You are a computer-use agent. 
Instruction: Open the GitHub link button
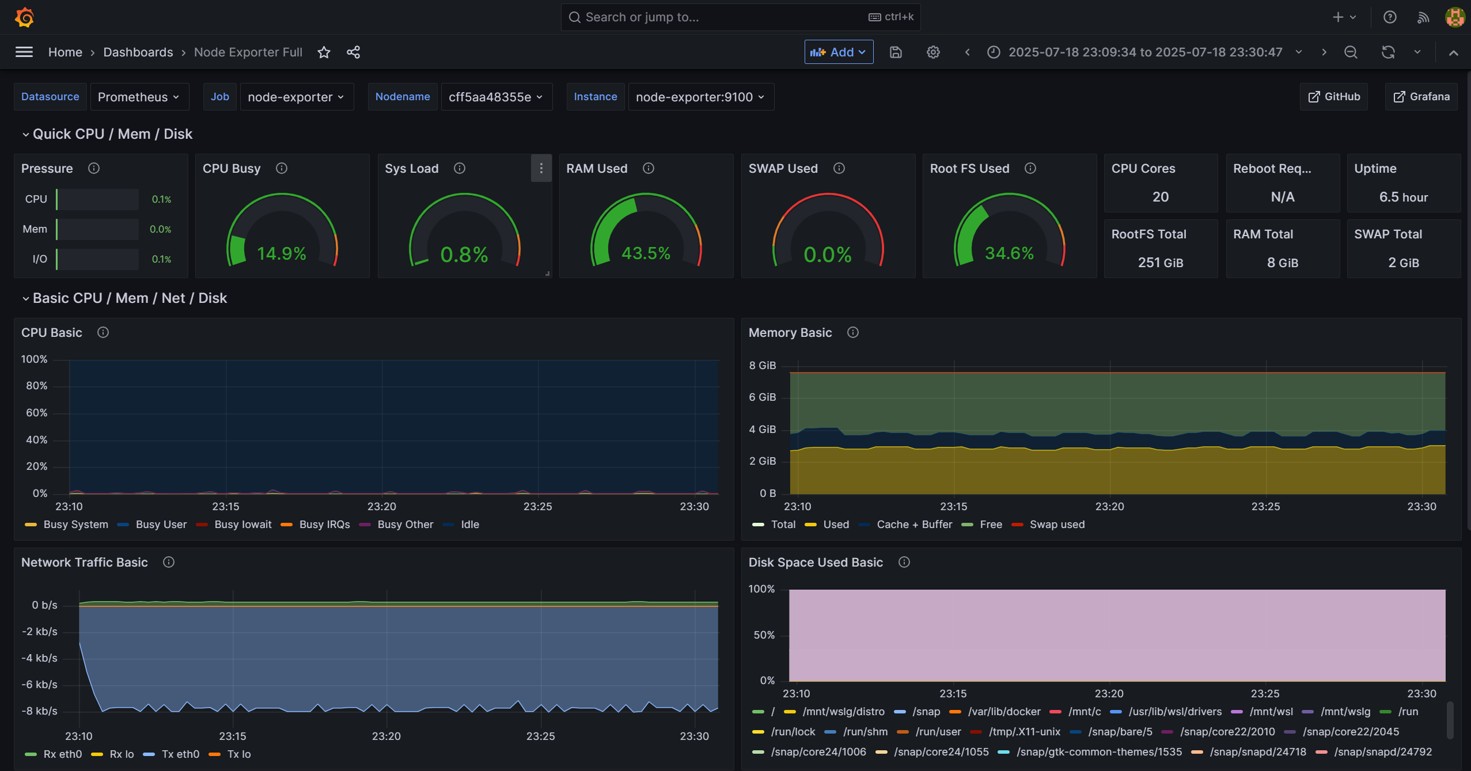tap(1334, 97)
